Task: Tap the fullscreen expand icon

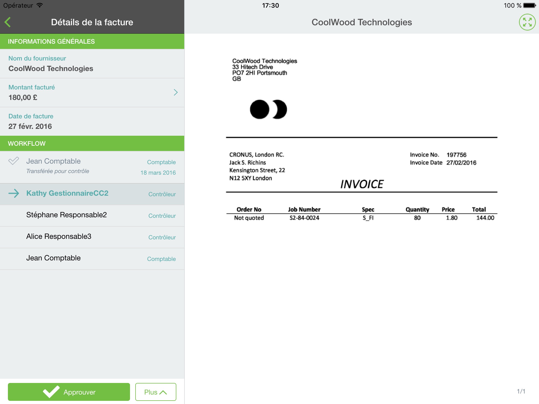Action: click(527, 22)
